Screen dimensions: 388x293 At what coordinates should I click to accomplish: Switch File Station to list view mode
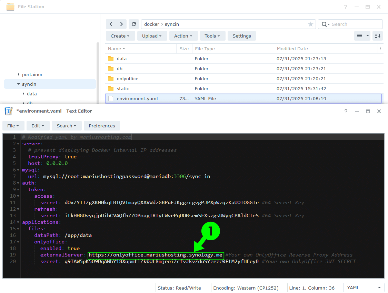(359, 36)
